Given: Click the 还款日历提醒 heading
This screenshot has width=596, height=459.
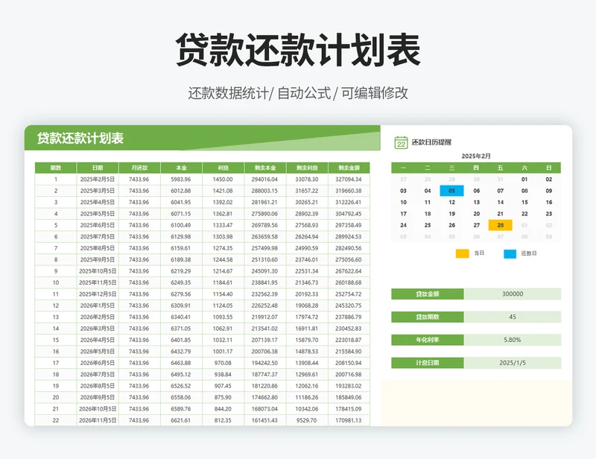Looking at the screenshot, I should [431, 142].
